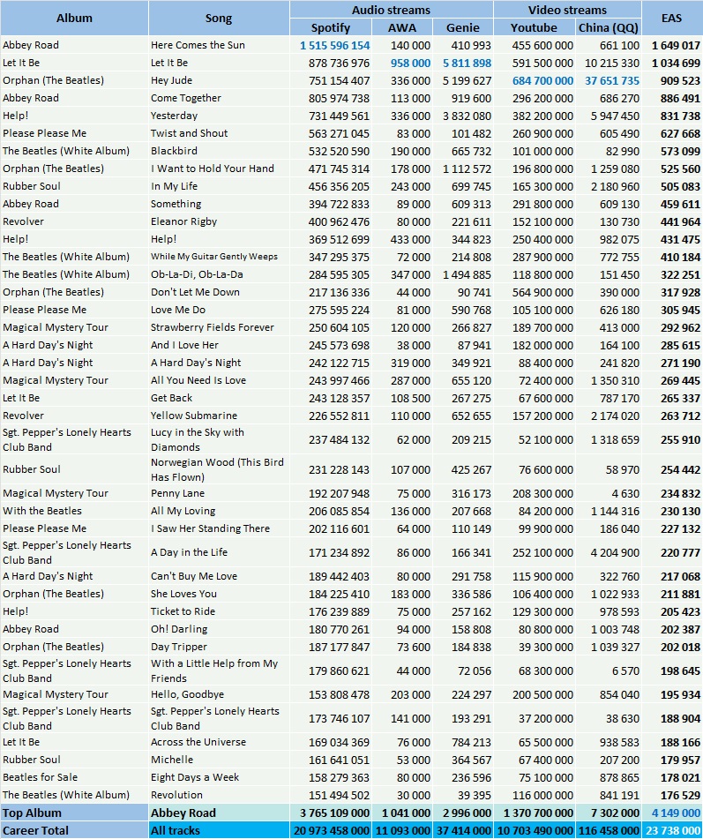Select the Day Tripper cell

219,647
